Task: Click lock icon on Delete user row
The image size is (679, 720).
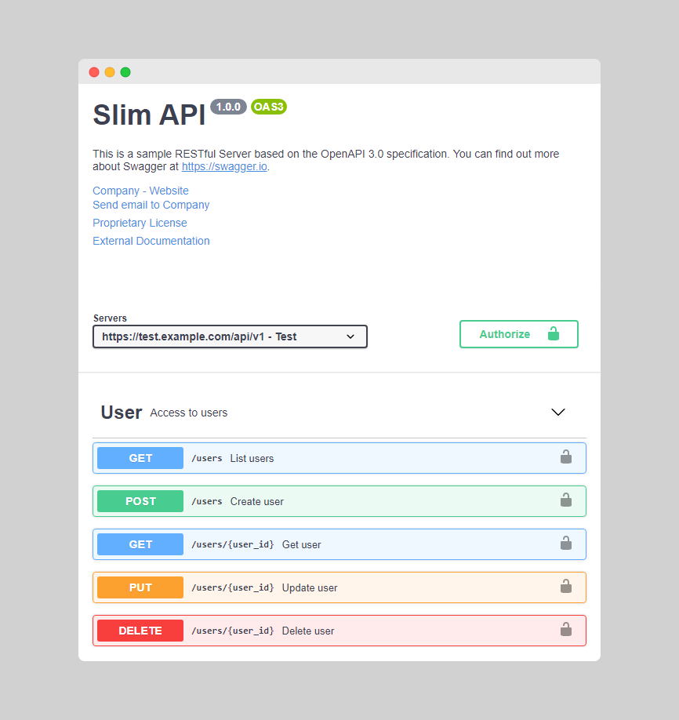Action: [565, 630]
